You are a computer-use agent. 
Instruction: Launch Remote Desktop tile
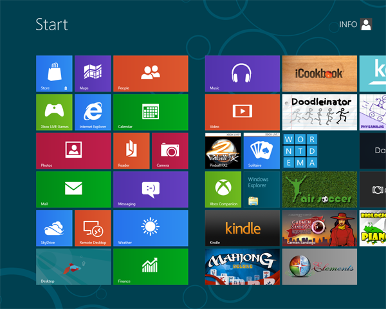coord(93,228)
